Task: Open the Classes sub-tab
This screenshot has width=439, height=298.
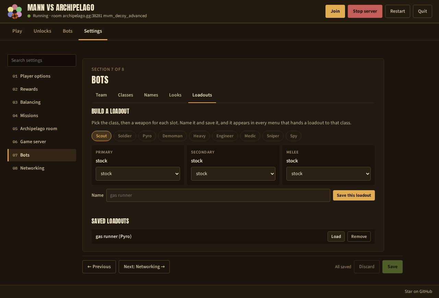Action: point(126,95)
